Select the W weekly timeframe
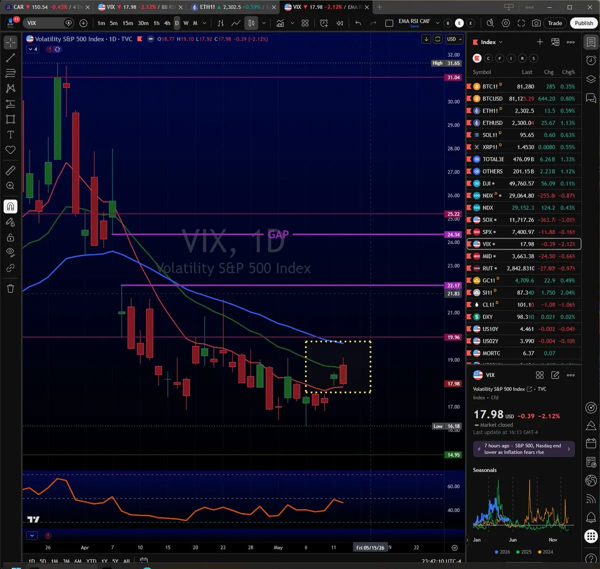The image size is (600, 569). point(185,23)
